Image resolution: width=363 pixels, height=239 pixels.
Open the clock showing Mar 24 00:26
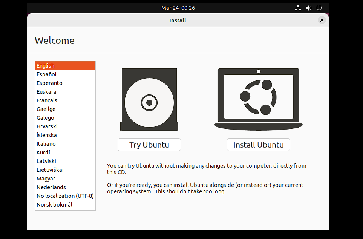[178, 8]
